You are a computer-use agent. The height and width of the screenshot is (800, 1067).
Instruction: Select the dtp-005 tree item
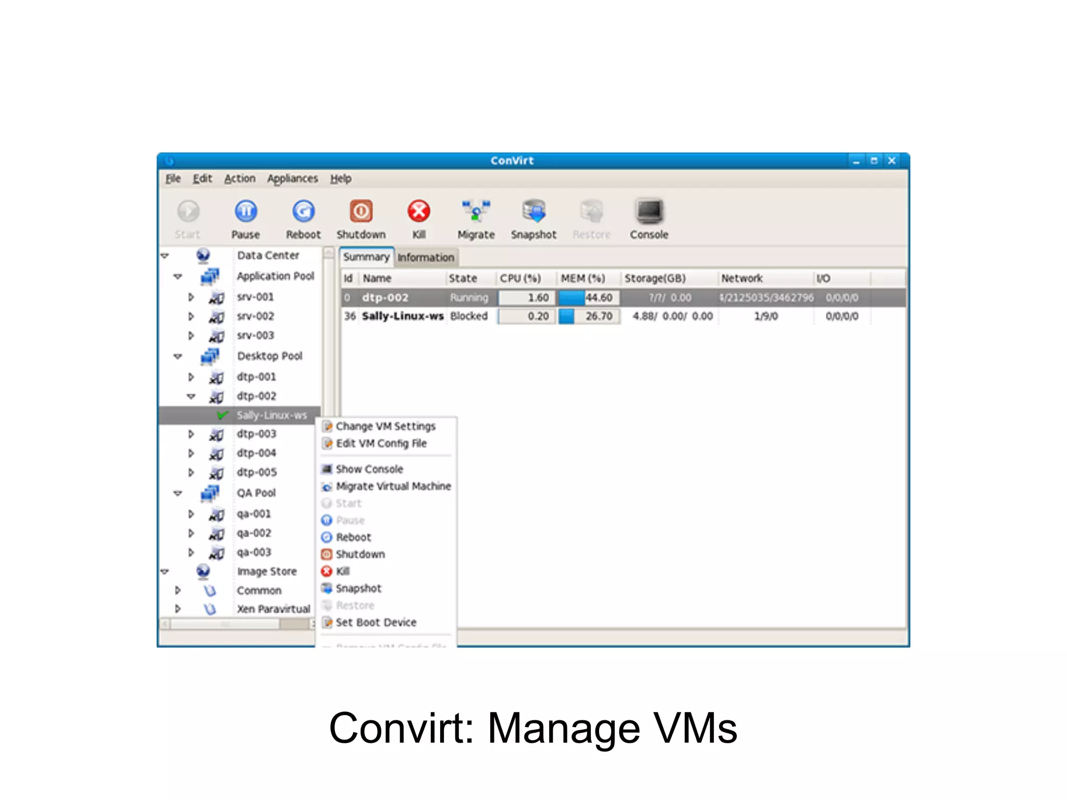coord(257,473)
